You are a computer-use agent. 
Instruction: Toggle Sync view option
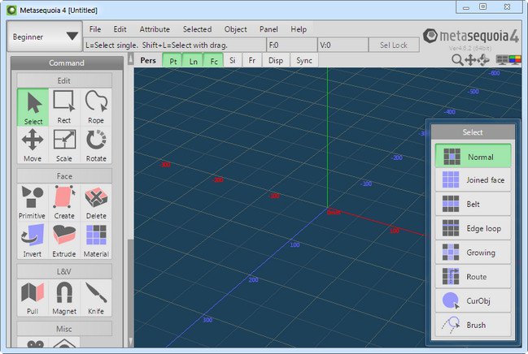(x=304, y=61)
